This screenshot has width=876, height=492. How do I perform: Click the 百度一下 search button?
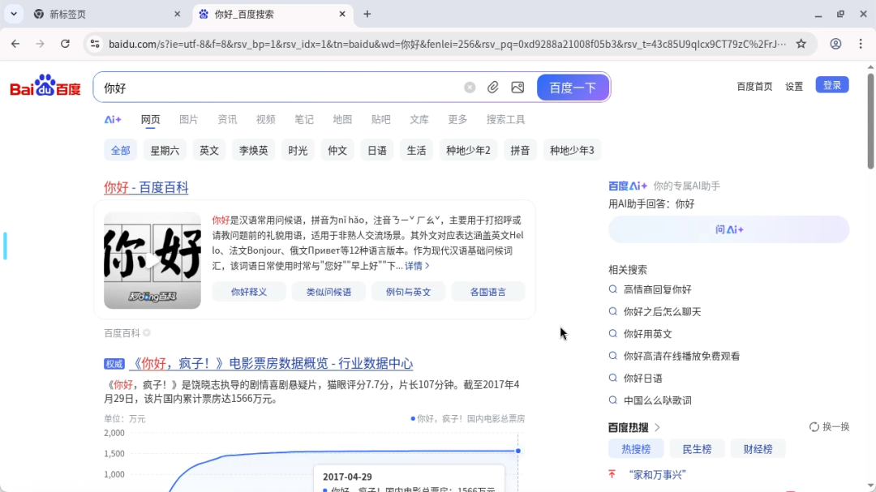click(573, 88)
